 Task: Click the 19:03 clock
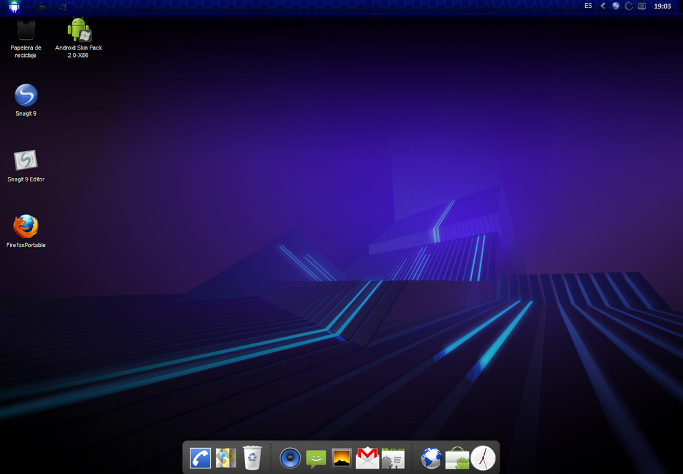click(662, 6)
